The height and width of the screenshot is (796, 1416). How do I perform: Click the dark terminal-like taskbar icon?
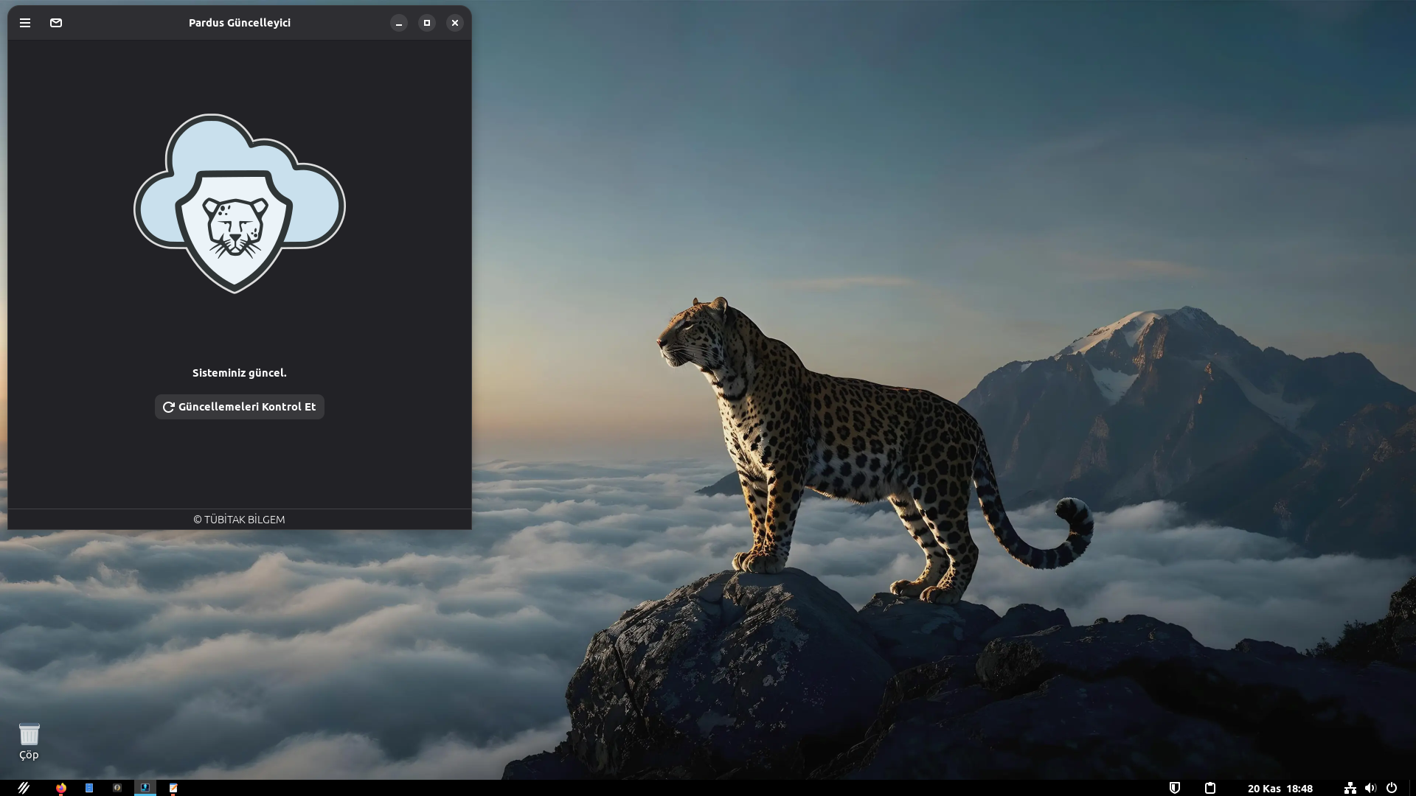pyautogui.click(x=117, y=788)
